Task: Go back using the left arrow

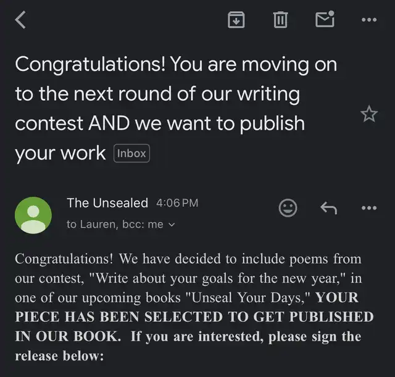Action: click(x=20, y=20)
